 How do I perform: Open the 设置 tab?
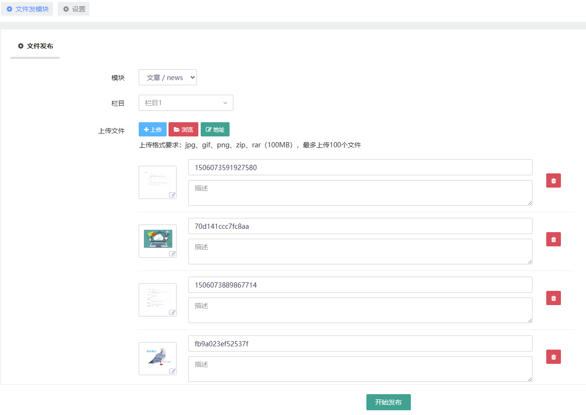tap(73, 9)
